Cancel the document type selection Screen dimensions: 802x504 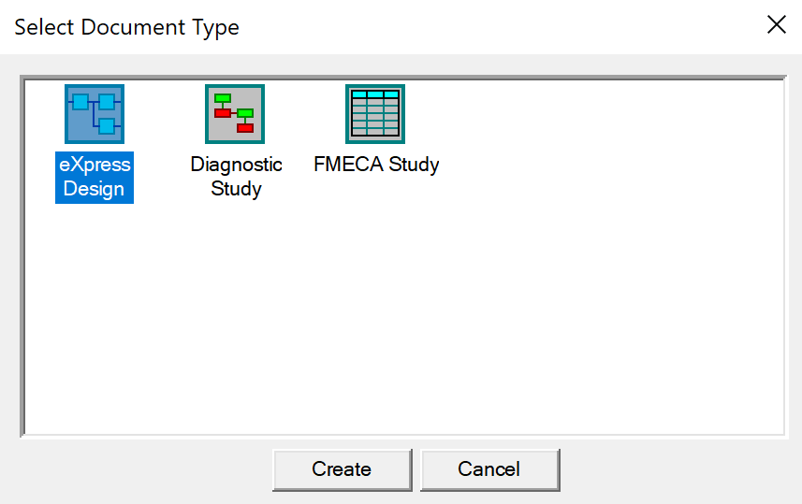click(490, 469)
